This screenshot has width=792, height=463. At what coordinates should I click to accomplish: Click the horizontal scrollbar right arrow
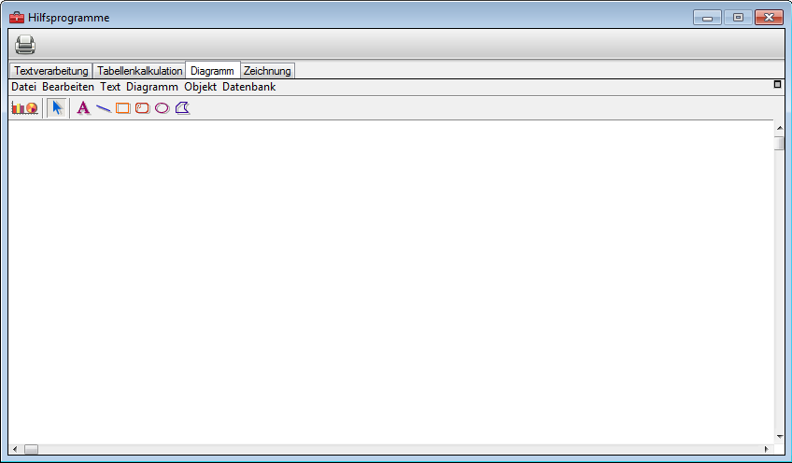pyautogui.click(x=767, y=449)
